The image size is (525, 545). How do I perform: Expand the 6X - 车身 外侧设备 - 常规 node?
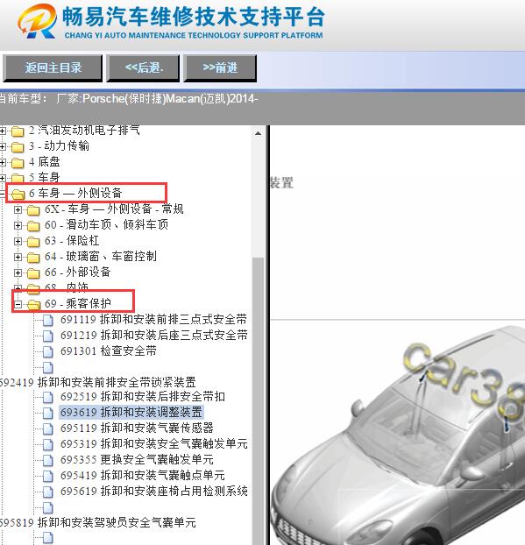click(x=18, y=210)
